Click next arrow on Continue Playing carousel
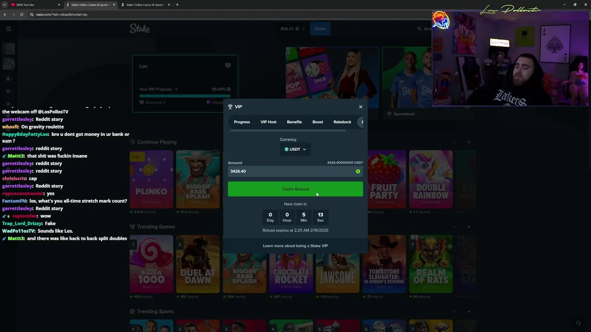The image size is (591, 332). [x=469, y=142]
